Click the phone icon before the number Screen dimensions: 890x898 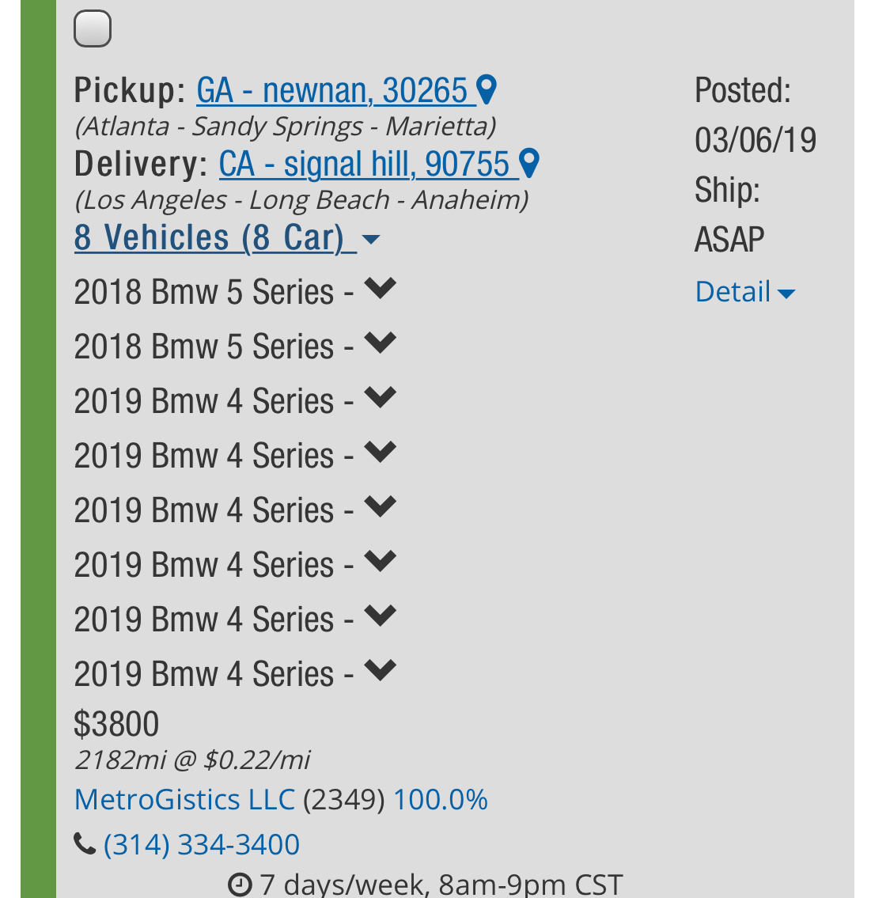84,845
